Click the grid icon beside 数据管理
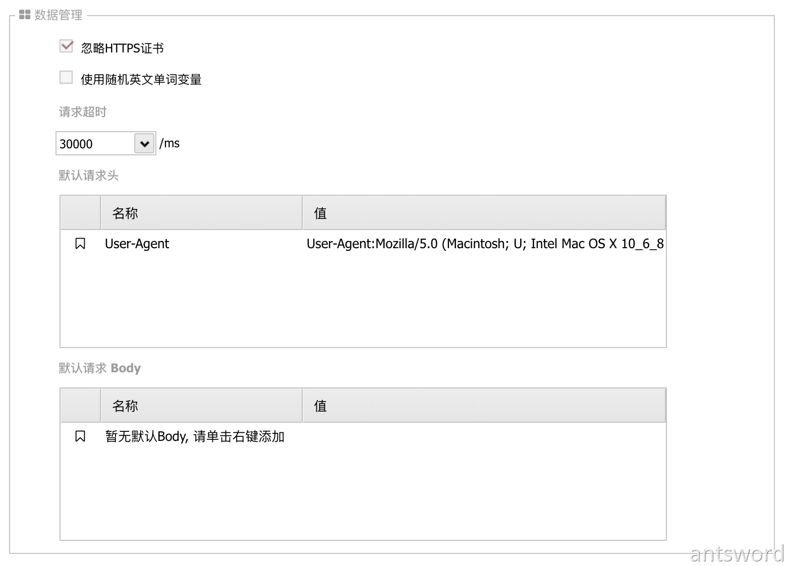 coord(25,15)
